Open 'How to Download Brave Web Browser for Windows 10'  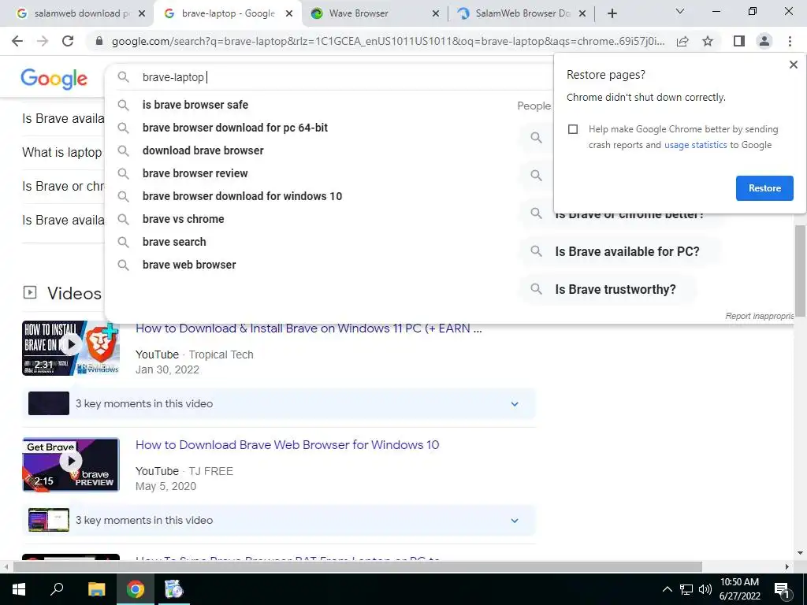coord(287,445)
